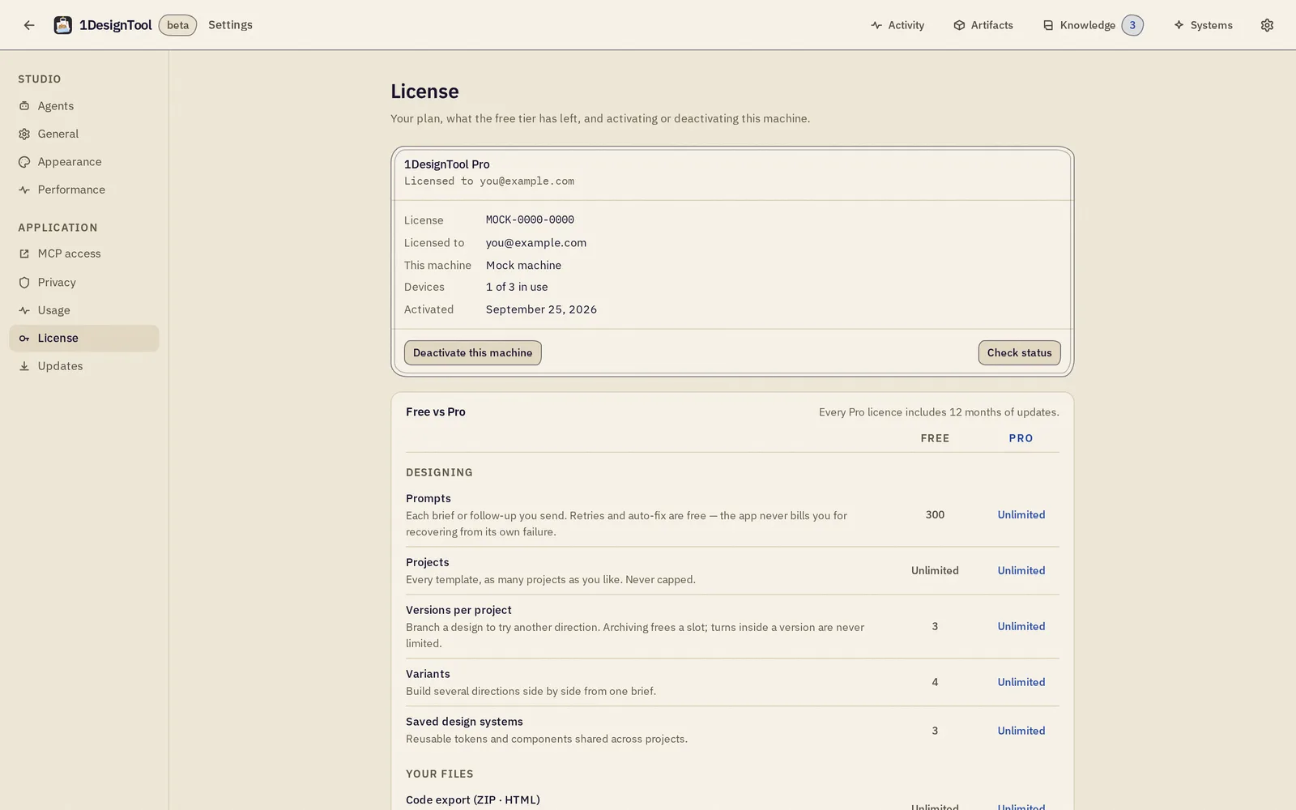The height and width of the screenshot is (810, 1296).
Task: Open MCP access settings
Action: click(84, 254)
